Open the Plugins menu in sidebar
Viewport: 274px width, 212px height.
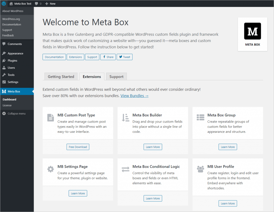tap(12, 60)
